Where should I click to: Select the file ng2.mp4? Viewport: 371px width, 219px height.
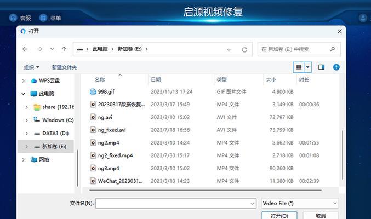[109, 142]
